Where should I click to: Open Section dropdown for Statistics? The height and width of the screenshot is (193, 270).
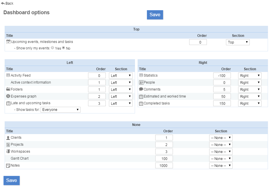coord(249,75)
